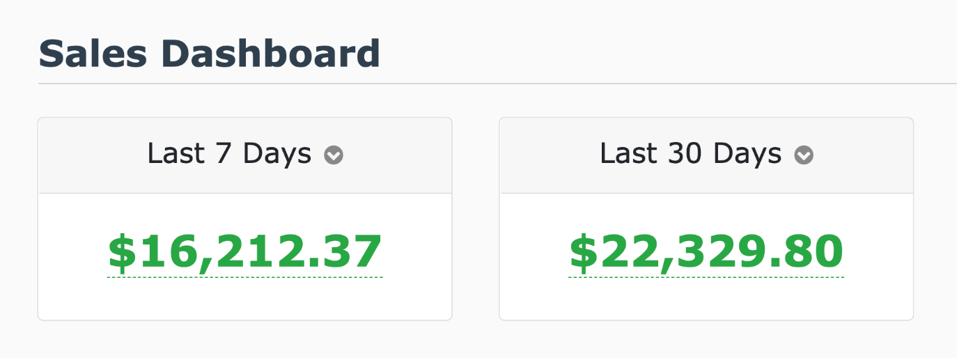Click the $22,329.80 sales total link

click(x=706, y=252)
